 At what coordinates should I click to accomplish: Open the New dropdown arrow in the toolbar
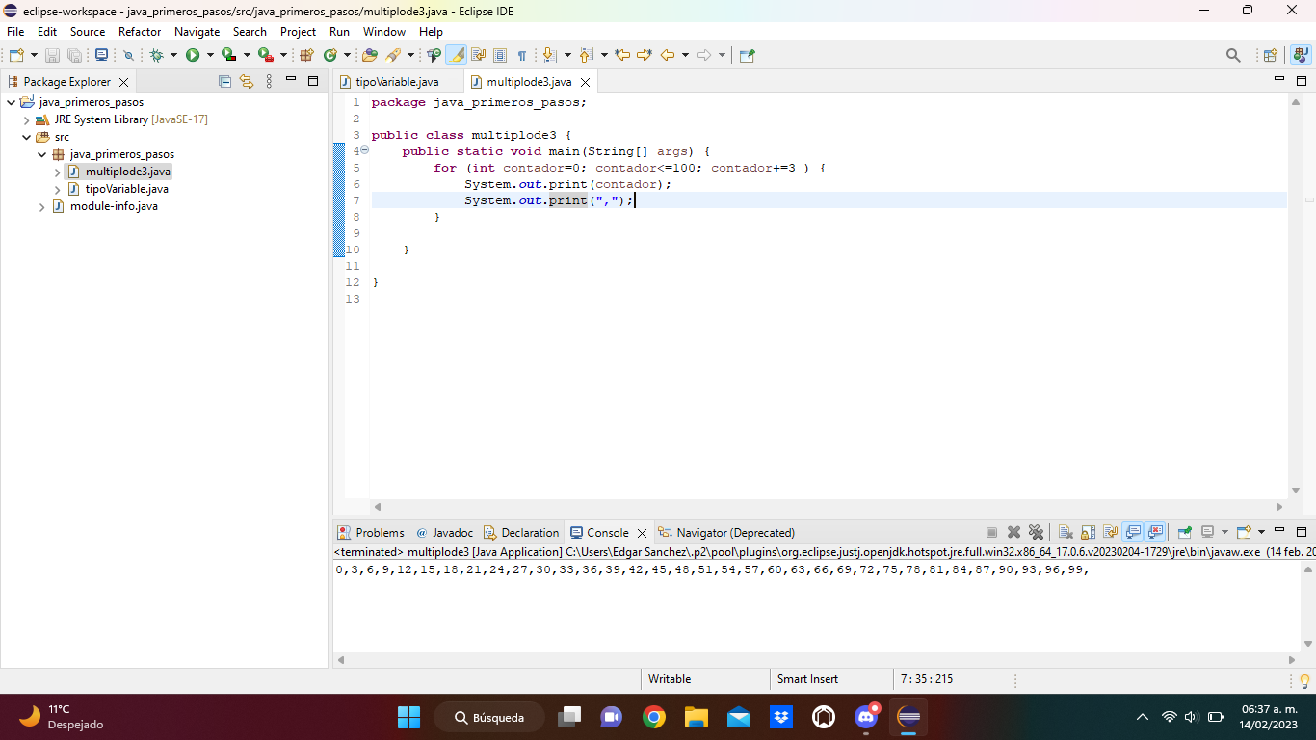[x=34, y=55]
